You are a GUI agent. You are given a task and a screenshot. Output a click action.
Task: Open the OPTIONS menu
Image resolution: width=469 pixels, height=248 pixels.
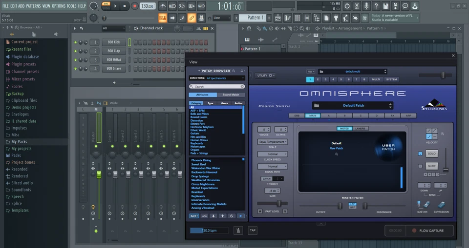[58, 6]
